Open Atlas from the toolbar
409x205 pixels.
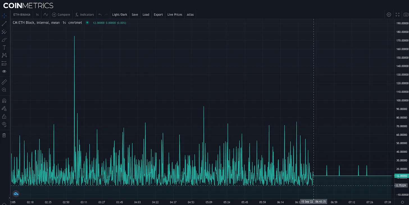(x=190, y=15)
